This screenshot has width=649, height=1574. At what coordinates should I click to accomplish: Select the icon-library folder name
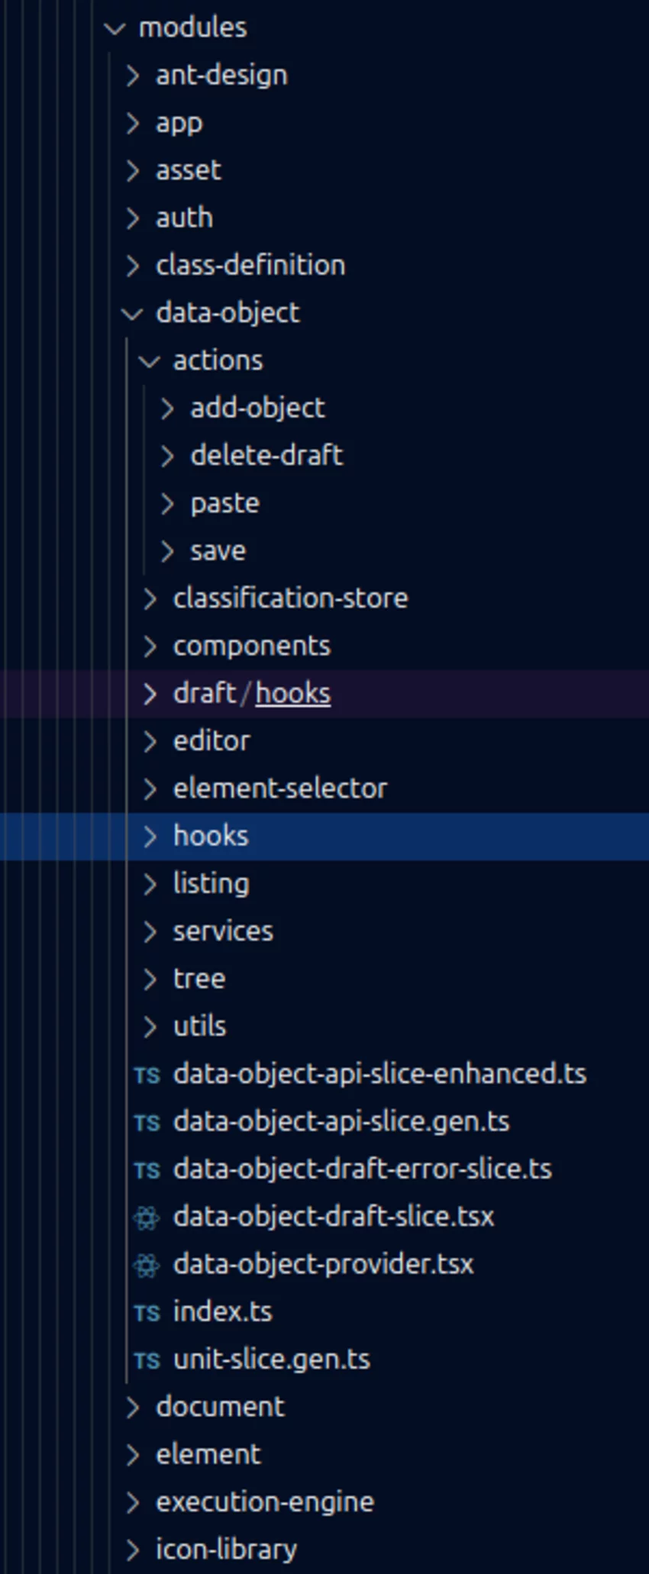pos(227,1550)
